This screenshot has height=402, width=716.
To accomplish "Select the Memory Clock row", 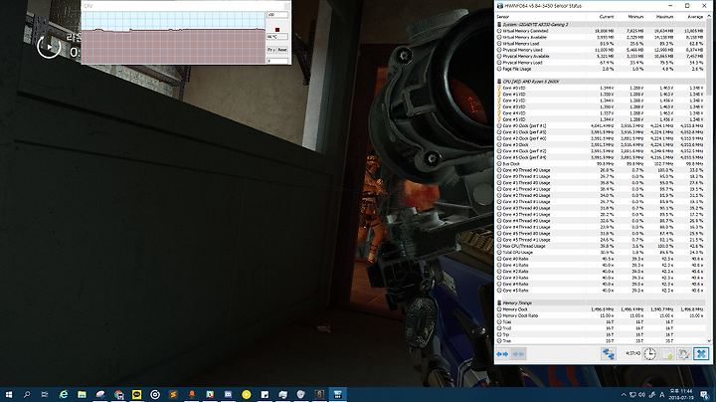I will pyautogui.click(x=601, y=309).
